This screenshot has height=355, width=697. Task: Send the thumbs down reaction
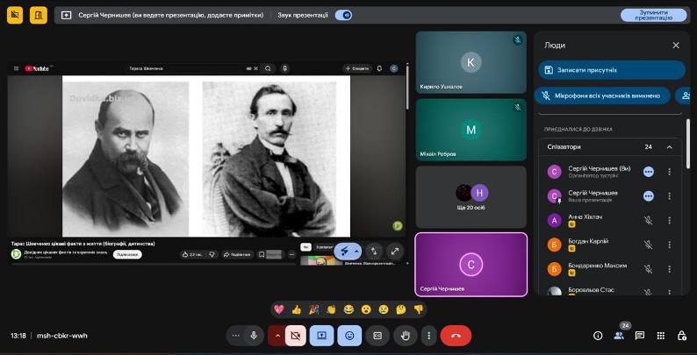[419, 309]
